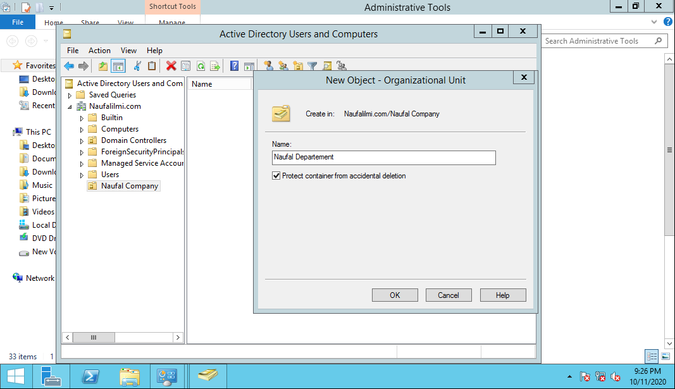Click the muted speaker tray icon
Viewport: 675px width, 389px height.
point(616,376)
